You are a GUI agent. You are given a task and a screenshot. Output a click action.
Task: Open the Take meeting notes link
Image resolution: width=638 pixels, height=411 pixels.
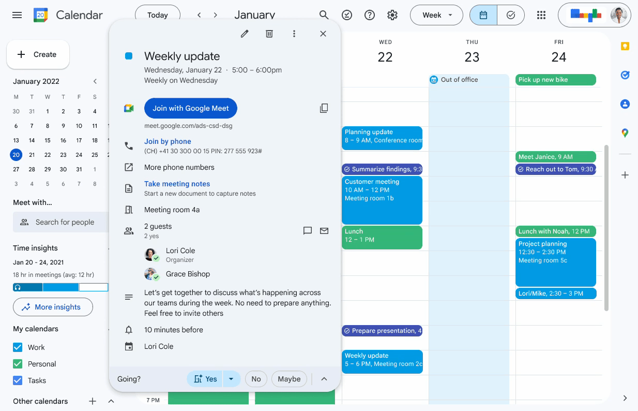point(177,184)
